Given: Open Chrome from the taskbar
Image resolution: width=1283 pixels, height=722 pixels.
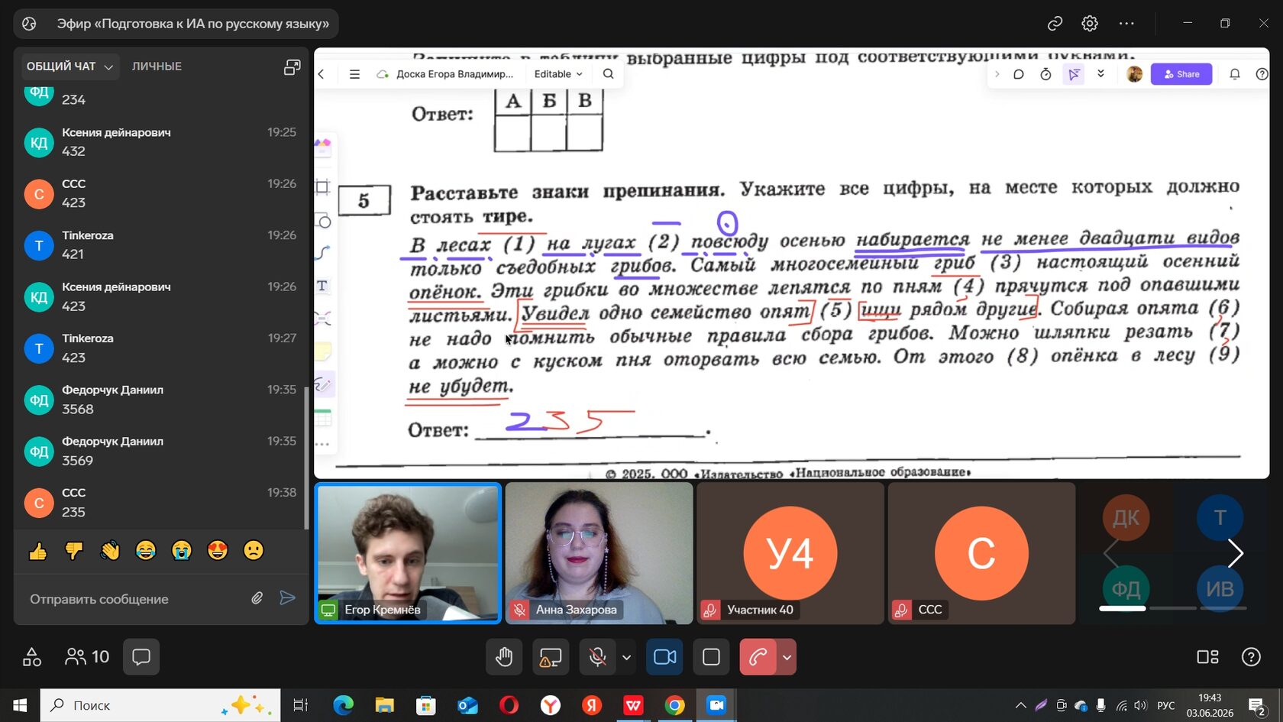Looking at the screenshot, I should point(674,705).
